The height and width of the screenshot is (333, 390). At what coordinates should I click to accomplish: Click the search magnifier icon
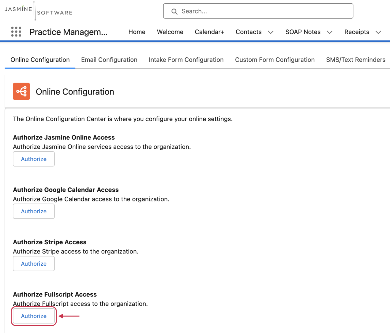174,11
